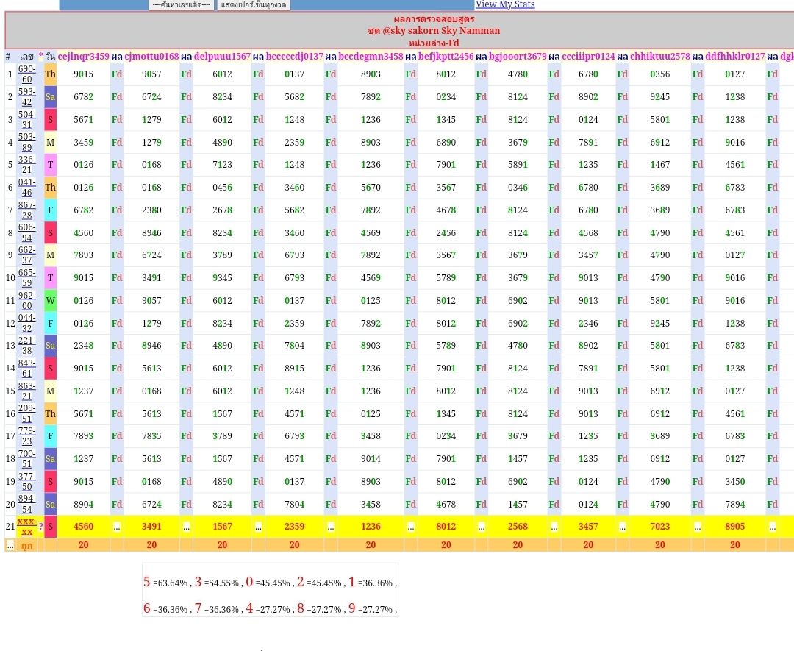Viewport: 794px width, 651px height.
Task: Click the question mark in row 21
Action: tap(41, 527)
